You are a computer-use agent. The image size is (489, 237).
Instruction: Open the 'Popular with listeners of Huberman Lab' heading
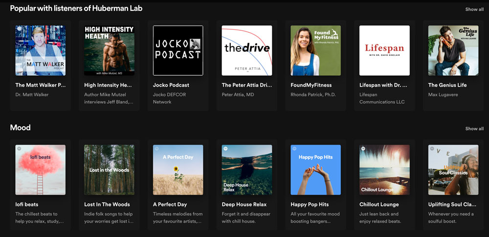76,8
